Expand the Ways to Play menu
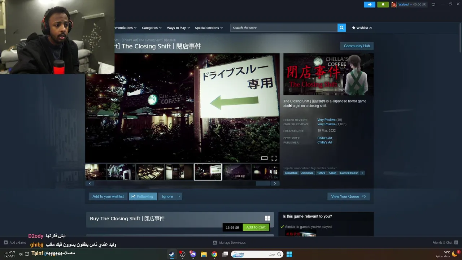This screenshot has width=462, height=260. (178, 28)
